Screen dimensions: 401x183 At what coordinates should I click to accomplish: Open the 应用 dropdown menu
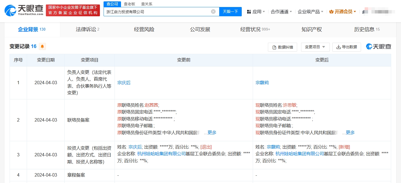256,12
